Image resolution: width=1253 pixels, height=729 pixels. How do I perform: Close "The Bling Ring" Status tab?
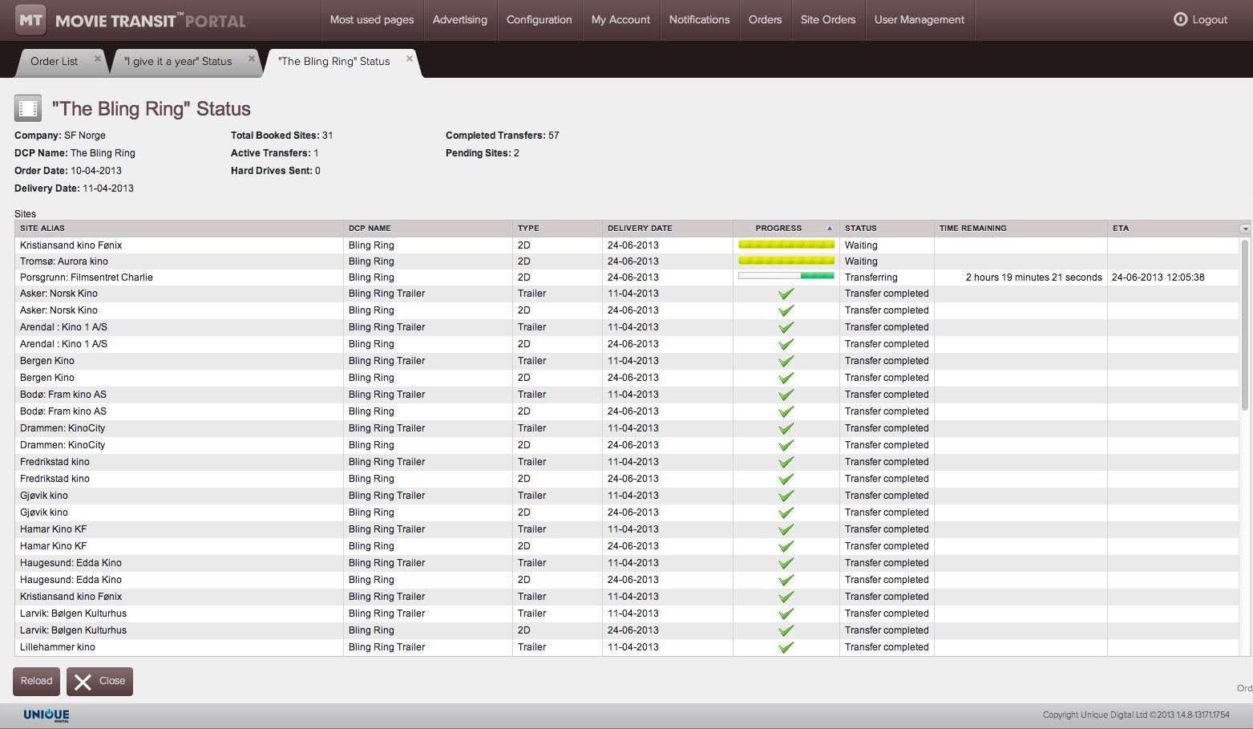410,59
